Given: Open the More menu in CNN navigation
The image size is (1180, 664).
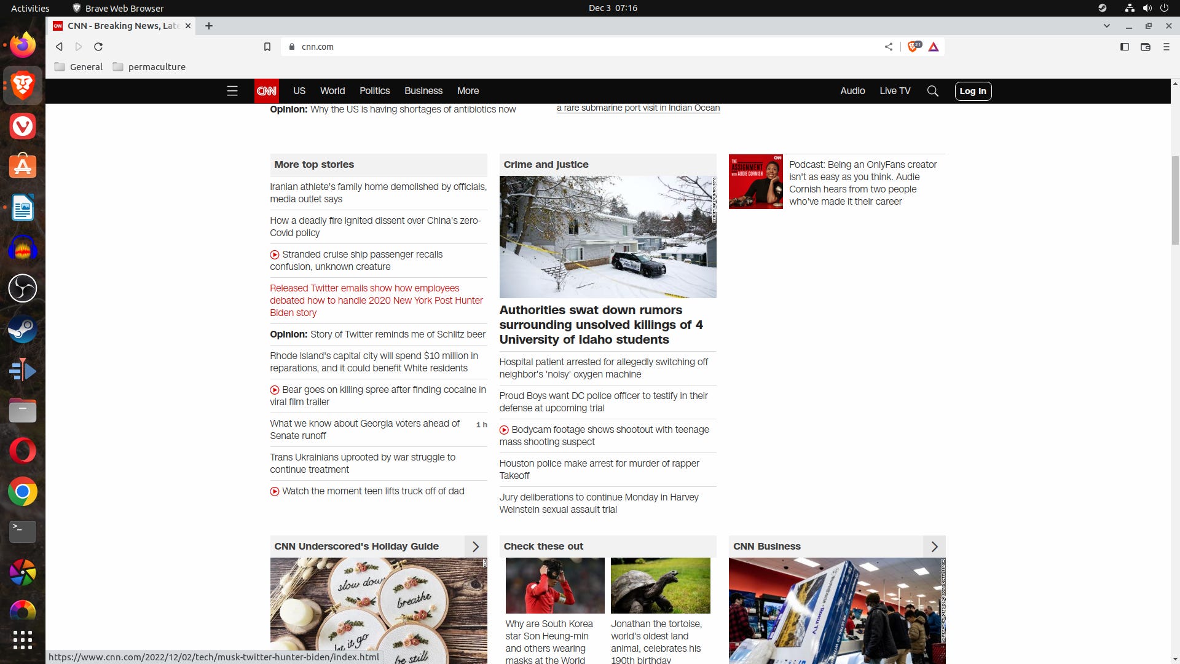Looking at the screenshot, I should click(468, 91).
